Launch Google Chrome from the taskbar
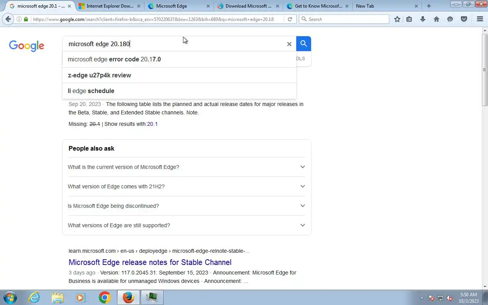488x305 pixels. [x=104, y=297]
